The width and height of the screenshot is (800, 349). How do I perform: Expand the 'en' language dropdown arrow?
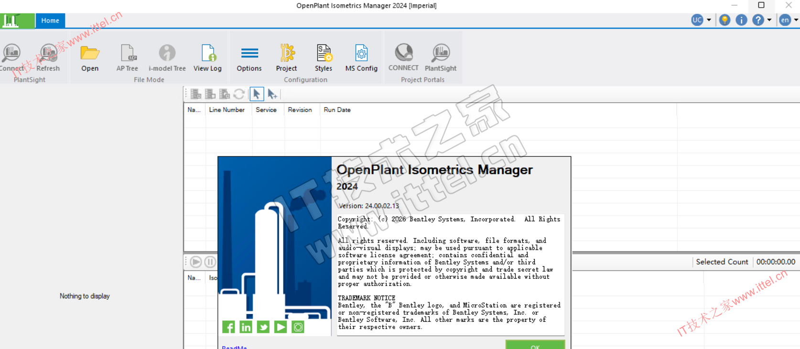pyautogui.click(x=796, y=20)
